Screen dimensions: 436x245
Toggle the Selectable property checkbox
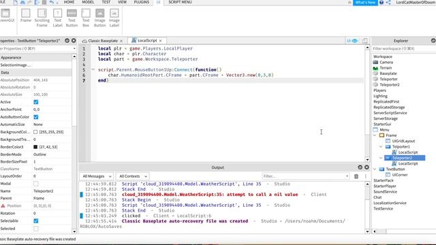36,220
